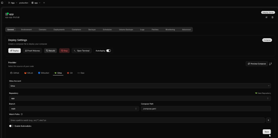Open the Domains tab
The width and height of the screenshot is (278, 138).
[42, 30]
